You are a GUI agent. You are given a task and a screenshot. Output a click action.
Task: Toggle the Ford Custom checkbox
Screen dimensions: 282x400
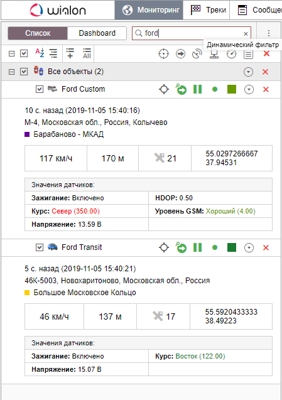tap(40, 89)
